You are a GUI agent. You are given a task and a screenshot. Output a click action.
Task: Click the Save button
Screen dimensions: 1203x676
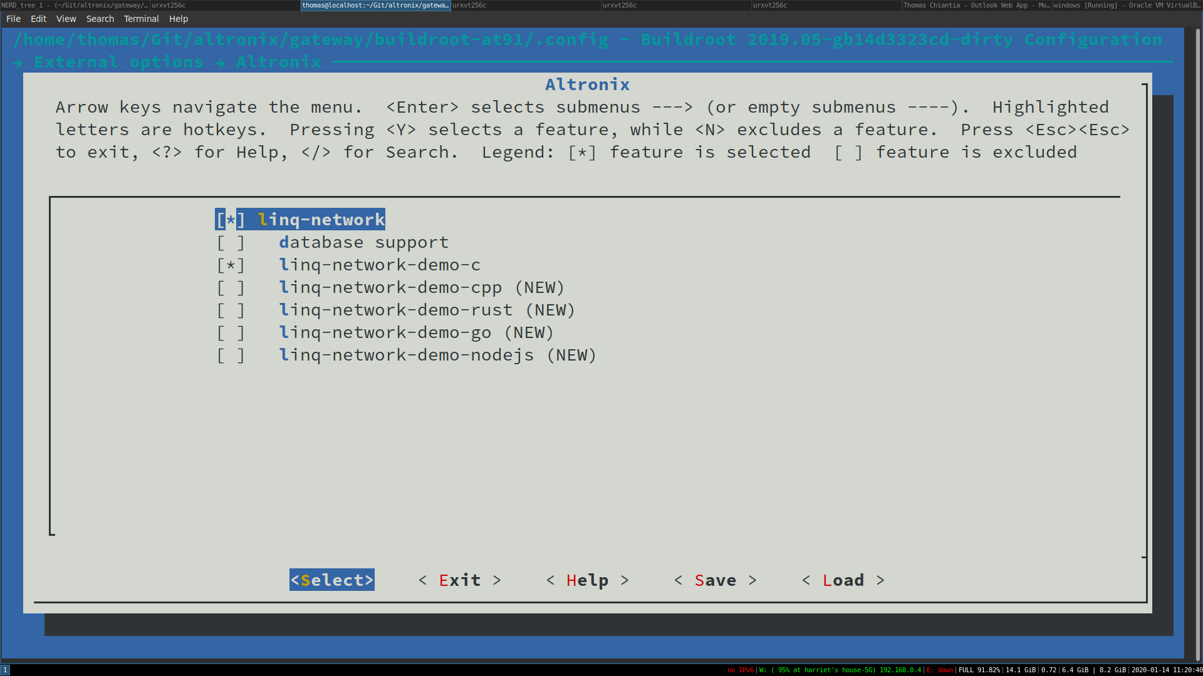pos(716,580)
